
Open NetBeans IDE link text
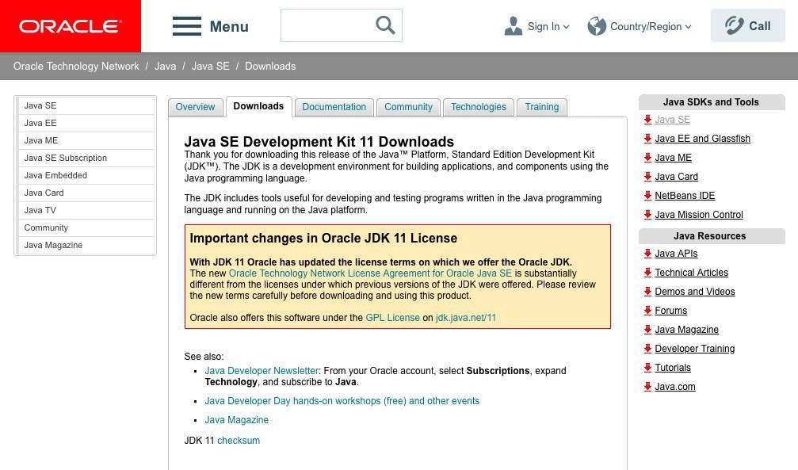click(685, 196)
